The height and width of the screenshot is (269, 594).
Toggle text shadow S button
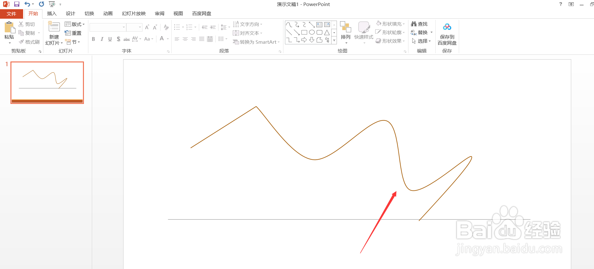(x=118, y=39)
